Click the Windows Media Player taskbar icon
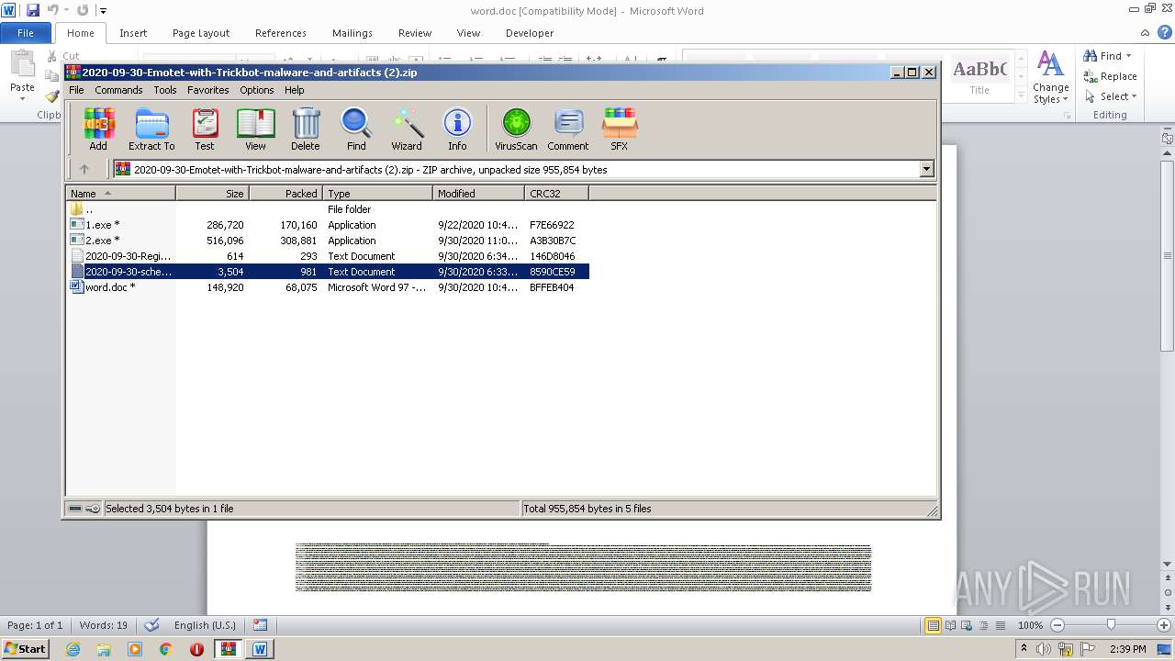Viewport: 1175px width, 661px height. (135, 649)
